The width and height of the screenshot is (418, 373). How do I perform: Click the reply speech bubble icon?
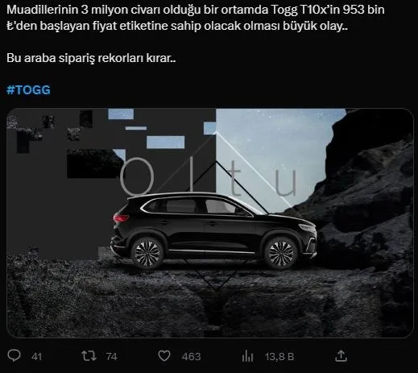[14, 356]
